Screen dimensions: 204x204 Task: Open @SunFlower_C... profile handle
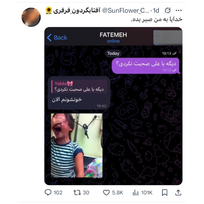126,10
